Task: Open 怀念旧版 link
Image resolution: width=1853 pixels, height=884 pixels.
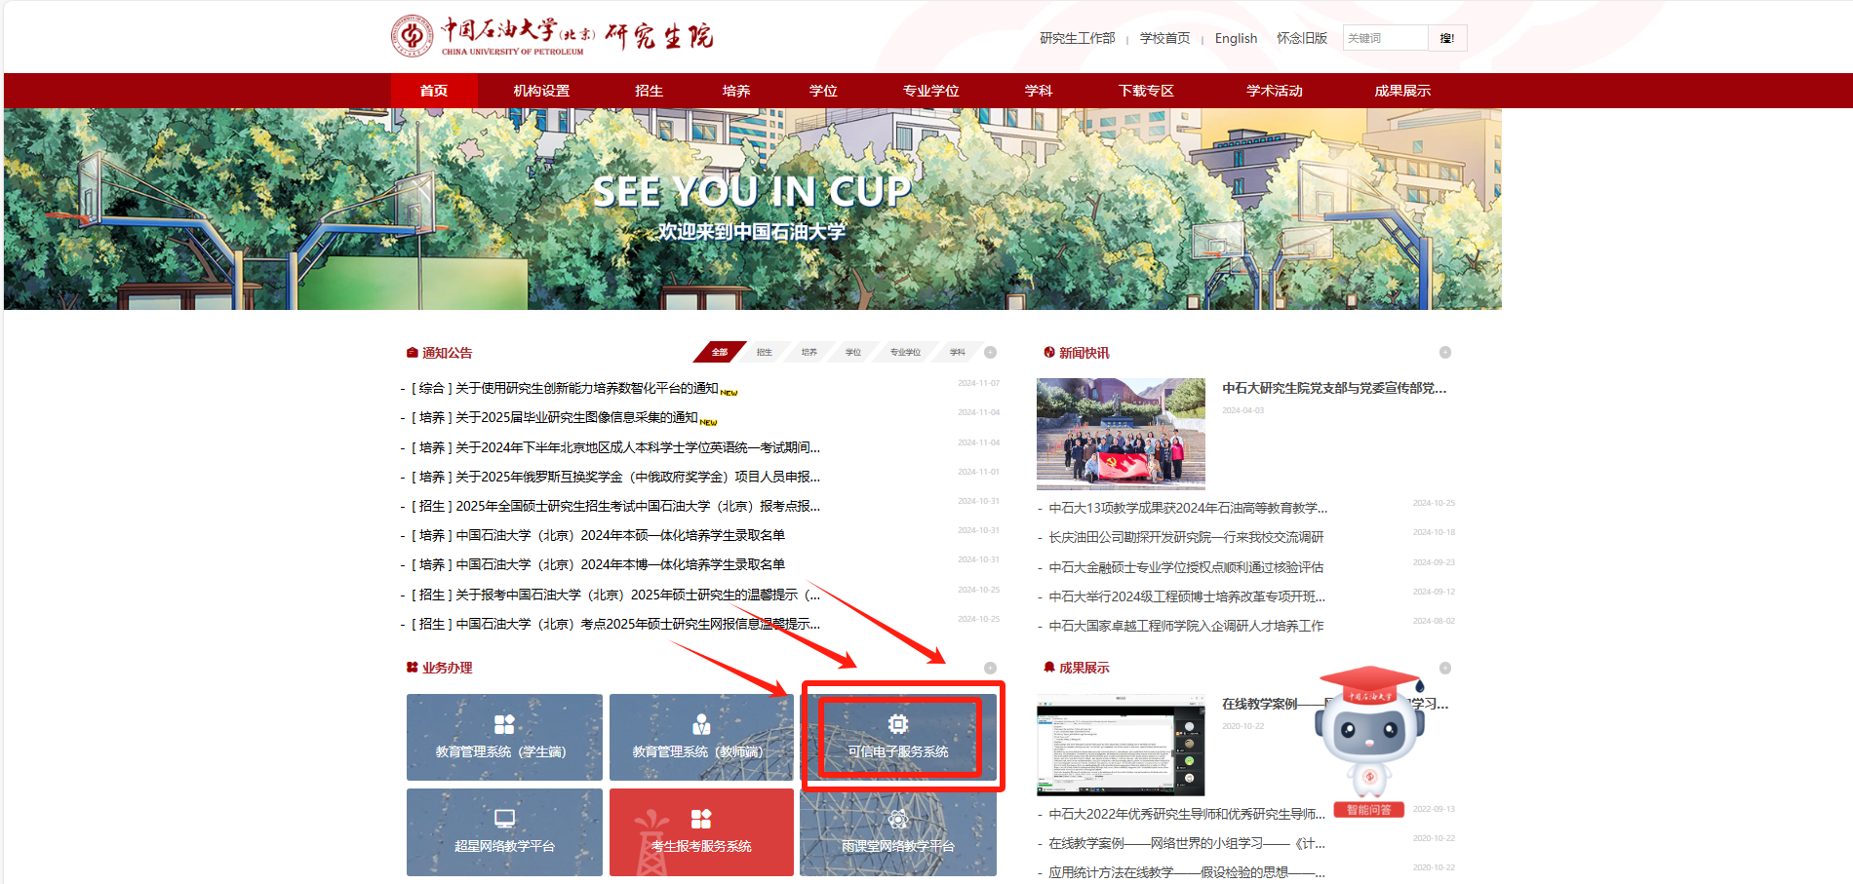Action: point(1302,38)
